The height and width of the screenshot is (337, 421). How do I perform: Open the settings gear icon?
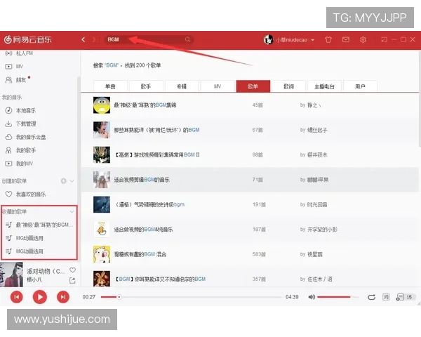[x=363, y=40]
